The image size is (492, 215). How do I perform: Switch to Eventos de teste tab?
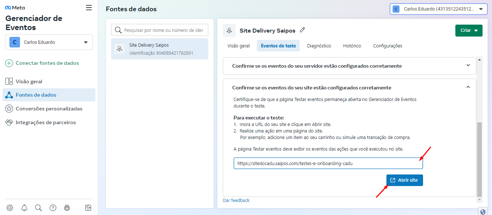pos(278,46)
